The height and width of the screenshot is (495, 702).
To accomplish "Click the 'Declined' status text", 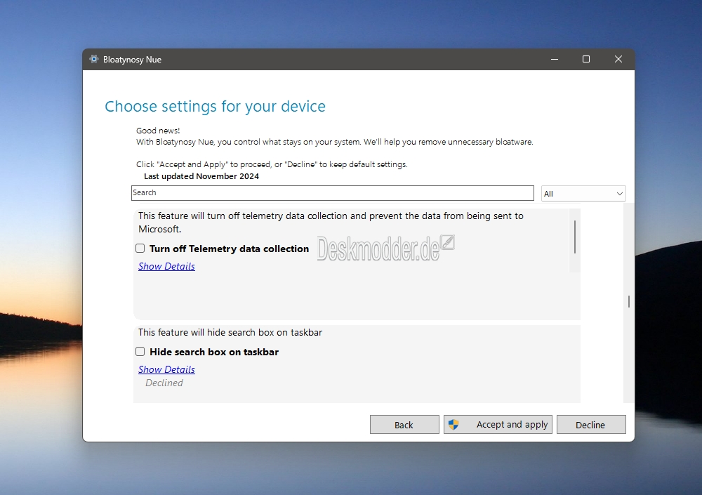I will coord(164,383).
